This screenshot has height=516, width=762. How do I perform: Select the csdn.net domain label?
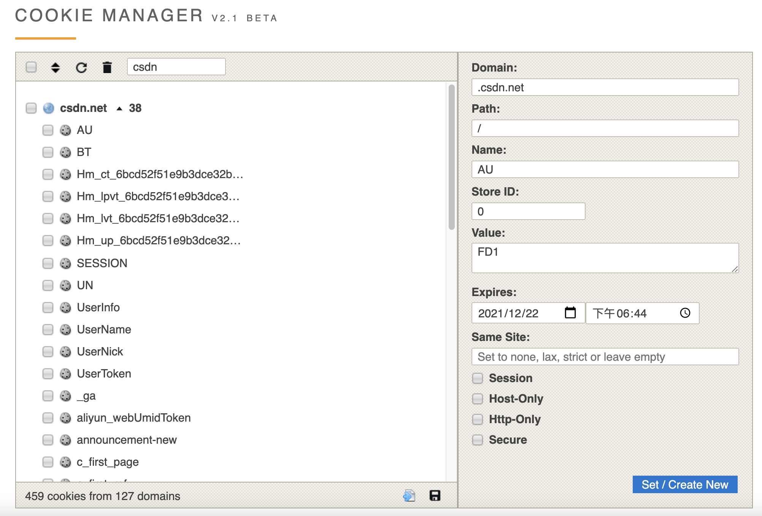pos(83,108)
